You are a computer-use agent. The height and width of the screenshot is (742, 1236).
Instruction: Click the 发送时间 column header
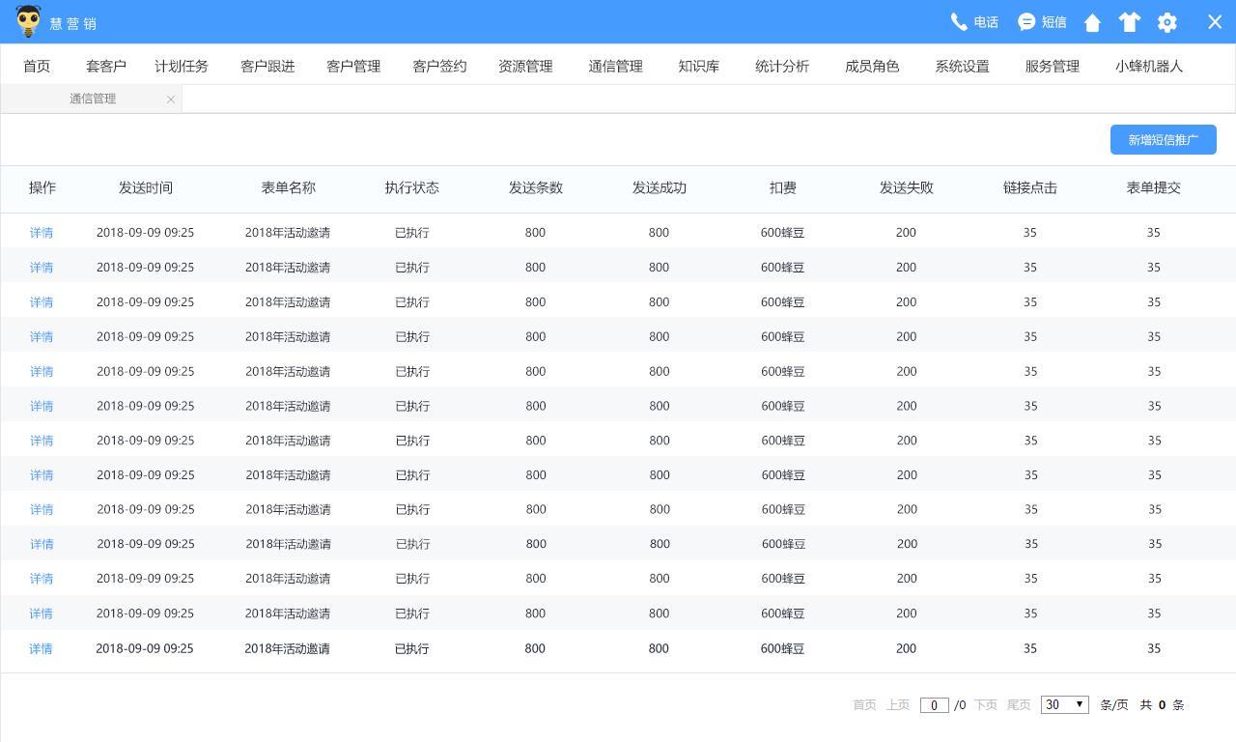click(x=146, y=187)
